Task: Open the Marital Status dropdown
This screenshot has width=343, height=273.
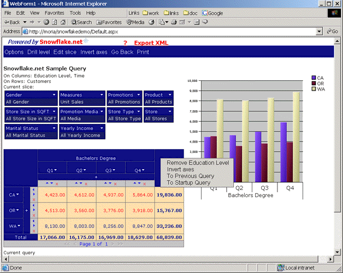Action: tap(54, 128)
